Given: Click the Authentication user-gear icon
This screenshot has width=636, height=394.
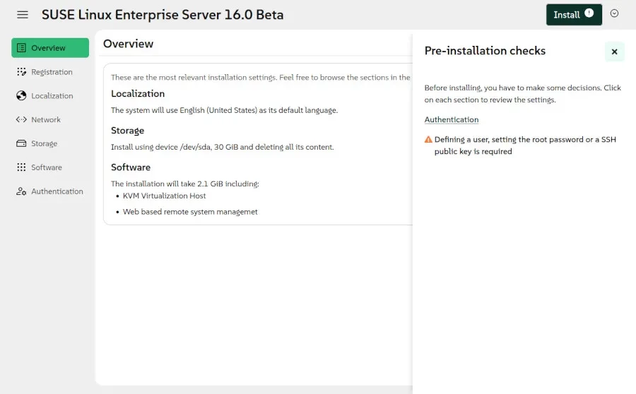Looking at the screenshot, I should click(x=21, y=192).
